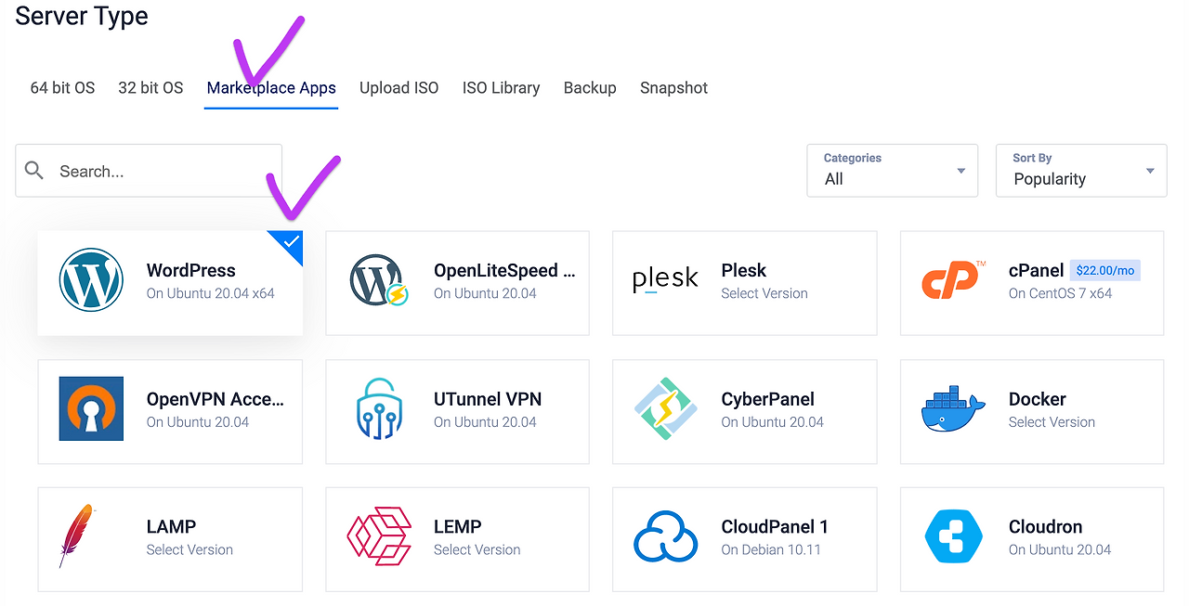The height and width of the screenshot is (606, 1189).
Task: Click the OpenVPN keyhole logo icon
Action: 91,408
